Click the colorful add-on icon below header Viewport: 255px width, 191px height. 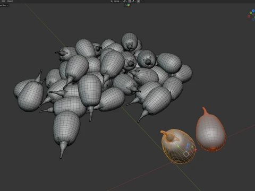coord(129,5)
